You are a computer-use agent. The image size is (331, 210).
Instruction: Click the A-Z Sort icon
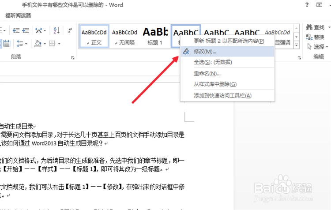(x=56, y=30)
